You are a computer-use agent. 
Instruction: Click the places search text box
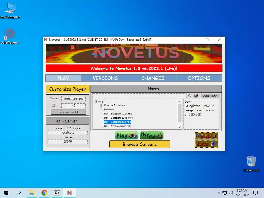(139, 96)
